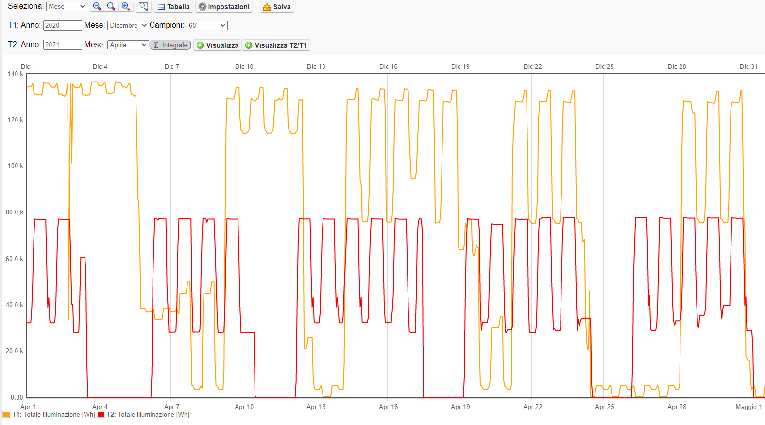
Task: Toggle T1 Totale illuminazione legend label
Action: [x=53, y=415]
